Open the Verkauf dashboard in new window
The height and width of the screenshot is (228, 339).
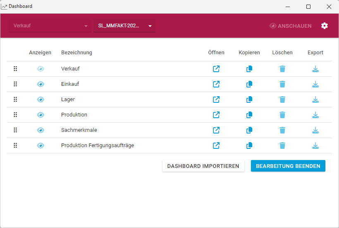pos(216,69)
